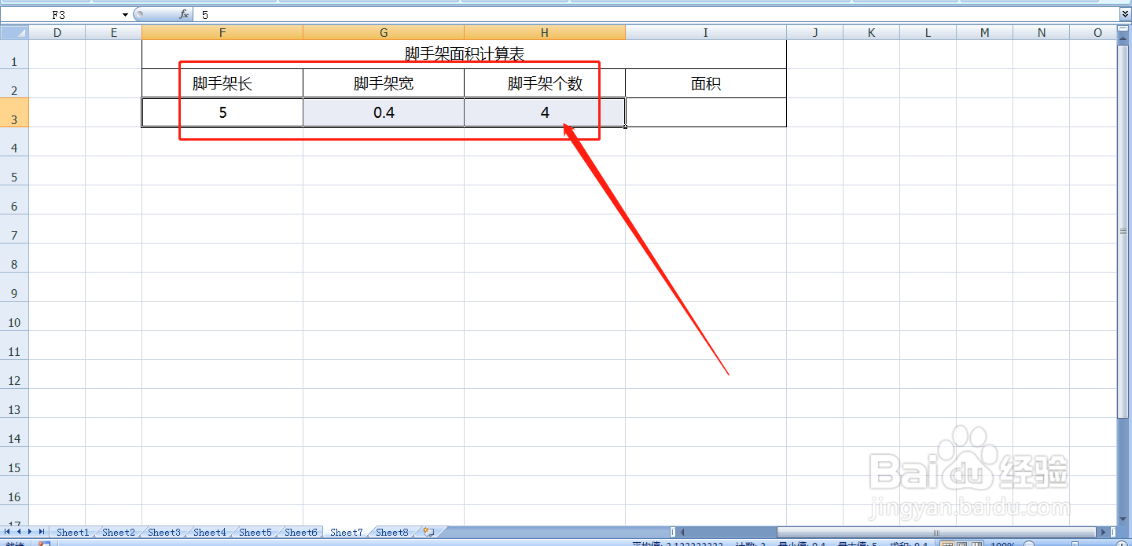The width and height of the screenshot is (1132, 546).
Task: Select row 16 header
Action: coord(14,490)
